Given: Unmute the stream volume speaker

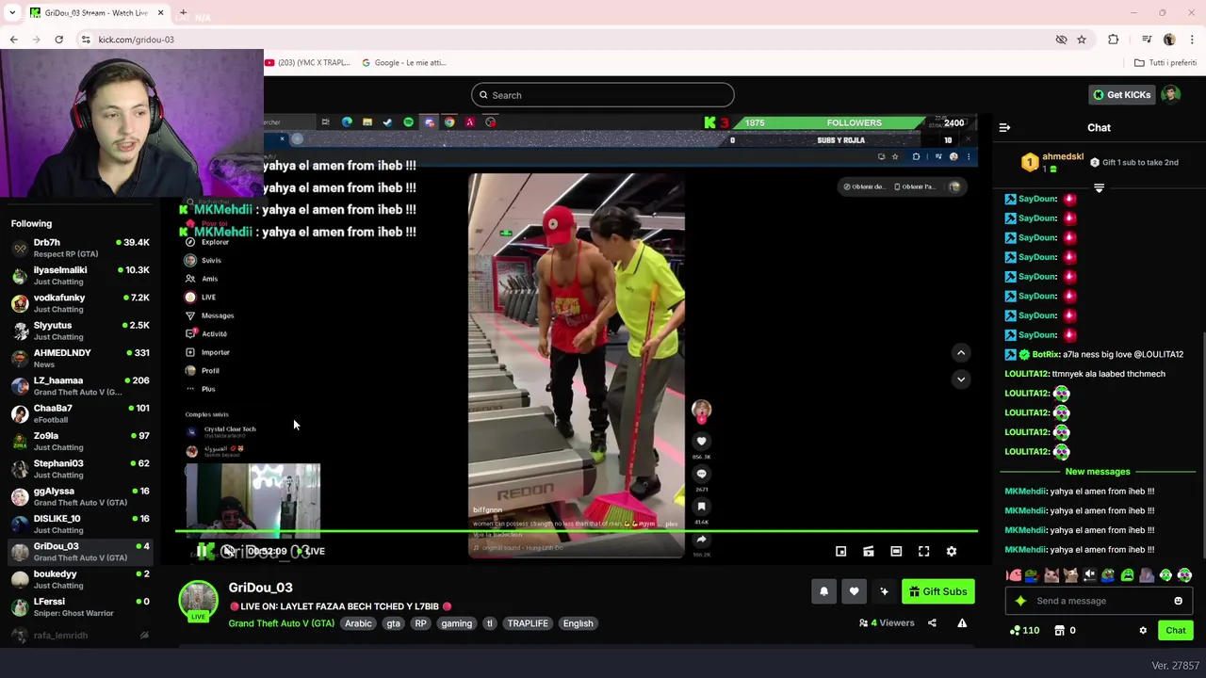Looking at the screenshot, I should point(229,551).
